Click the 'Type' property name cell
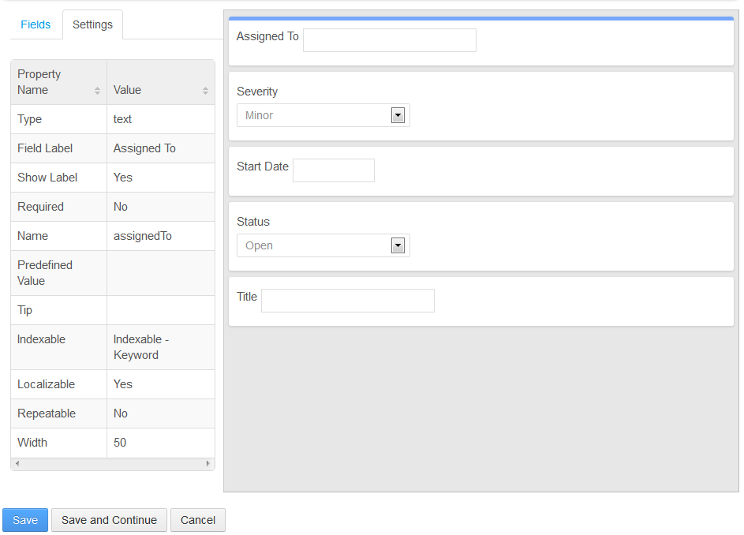744x535 pixels. (x=59, y=119)
